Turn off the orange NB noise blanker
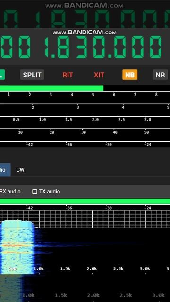Viewport: 170px width, 302px height. click(130, 75)
